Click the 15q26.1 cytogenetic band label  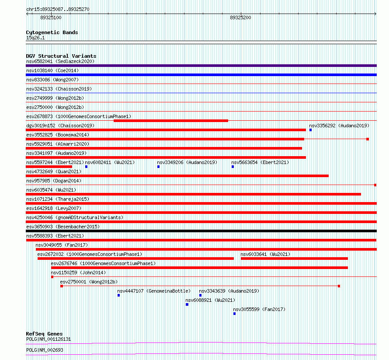tap(35, 38)
